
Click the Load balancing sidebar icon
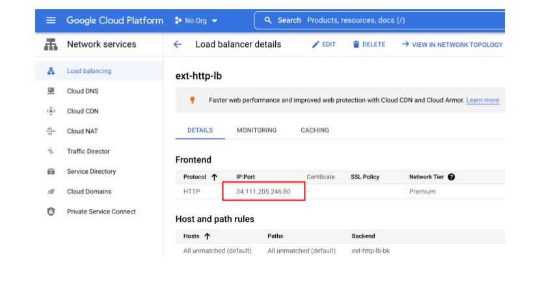[x=51, y=71]
